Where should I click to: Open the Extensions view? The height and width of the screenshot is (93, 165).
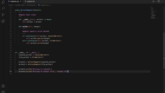tap(3, 21)
